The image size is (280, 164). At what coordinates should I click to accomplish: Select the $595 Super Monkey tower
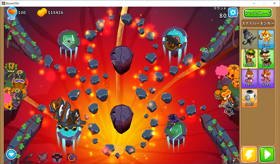[266, 78]
